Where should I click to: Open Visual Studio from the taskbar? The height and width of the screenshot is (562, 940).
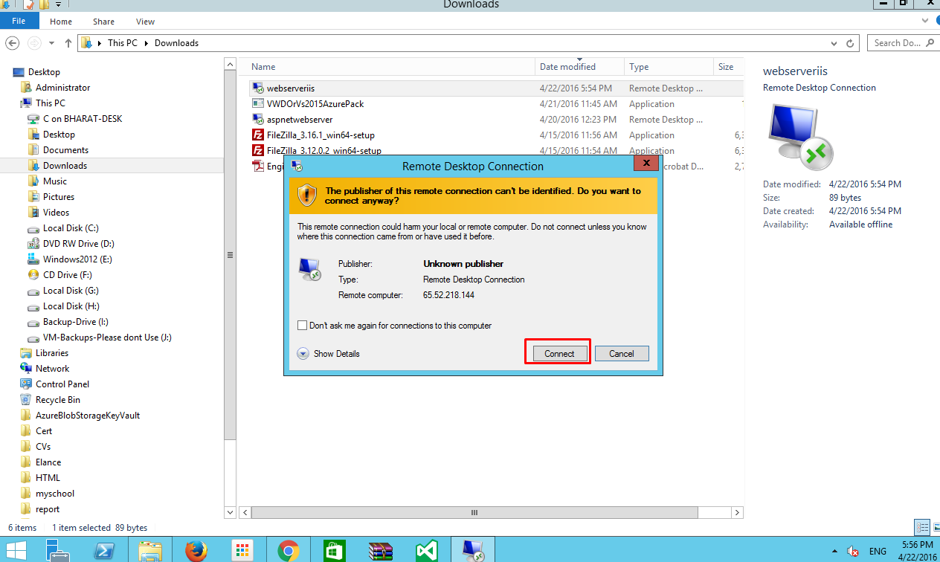[426, 551]
